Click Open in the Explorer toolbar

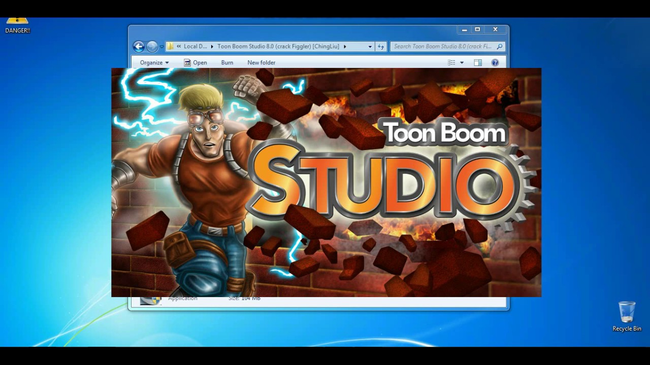(x=195, y=62)
